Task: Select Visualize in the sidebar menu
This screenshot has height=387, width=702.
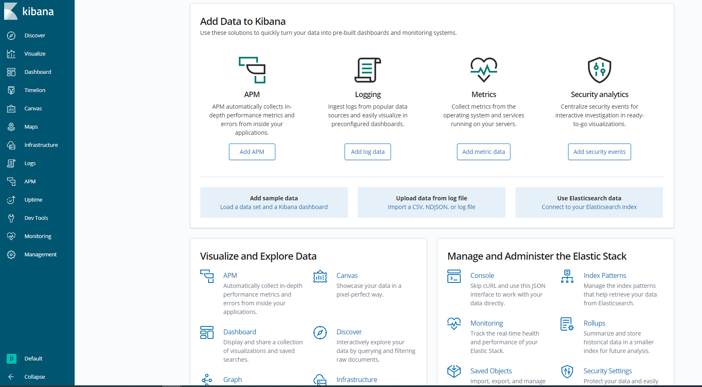Action: 35,54
